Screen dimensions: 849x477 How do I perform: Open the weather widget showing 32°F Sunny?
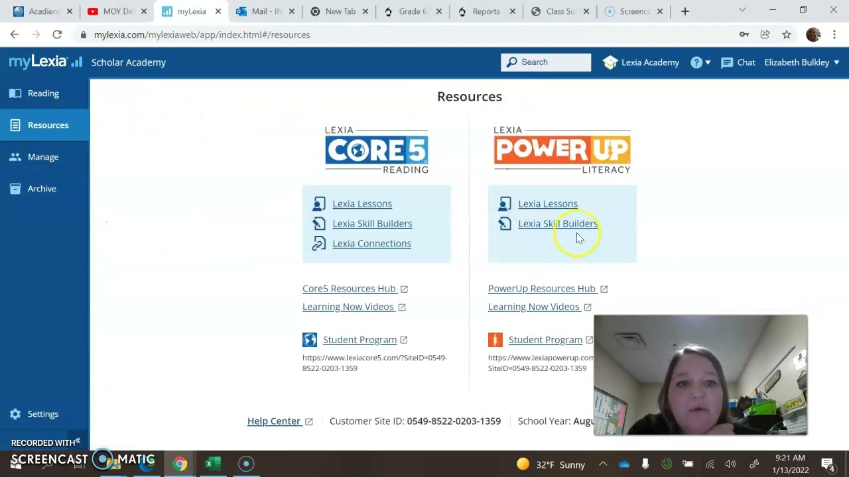(x=551, y=464)
